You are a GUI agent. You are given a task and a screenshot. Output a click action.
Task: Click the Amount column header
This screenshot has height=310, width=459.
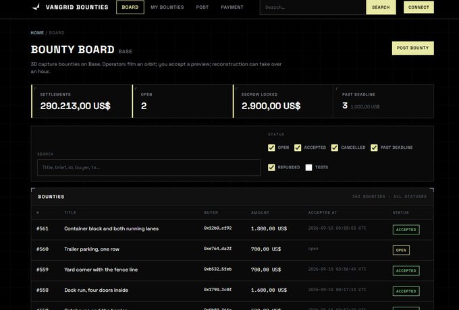(x=260, y=212)
